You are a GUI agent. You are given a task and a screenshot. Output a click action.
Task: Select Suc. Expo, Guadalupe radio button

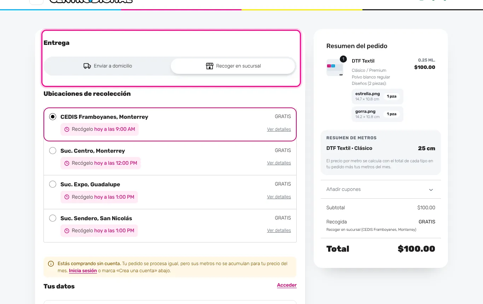point(53,184)
